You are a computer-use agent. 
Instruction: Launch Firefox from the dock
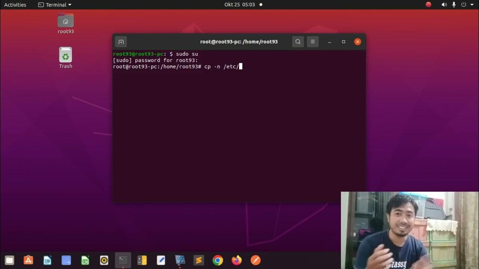click(237, 260)
